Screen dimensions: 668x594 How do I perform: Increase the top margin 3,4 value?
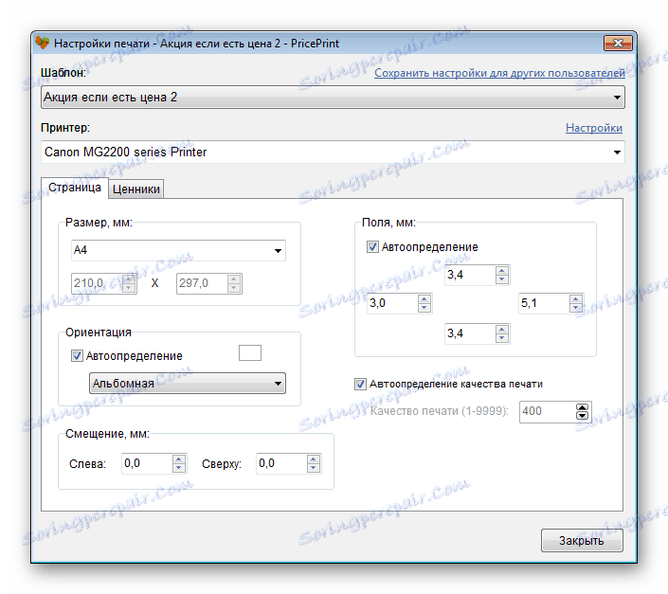coord(502,270)
